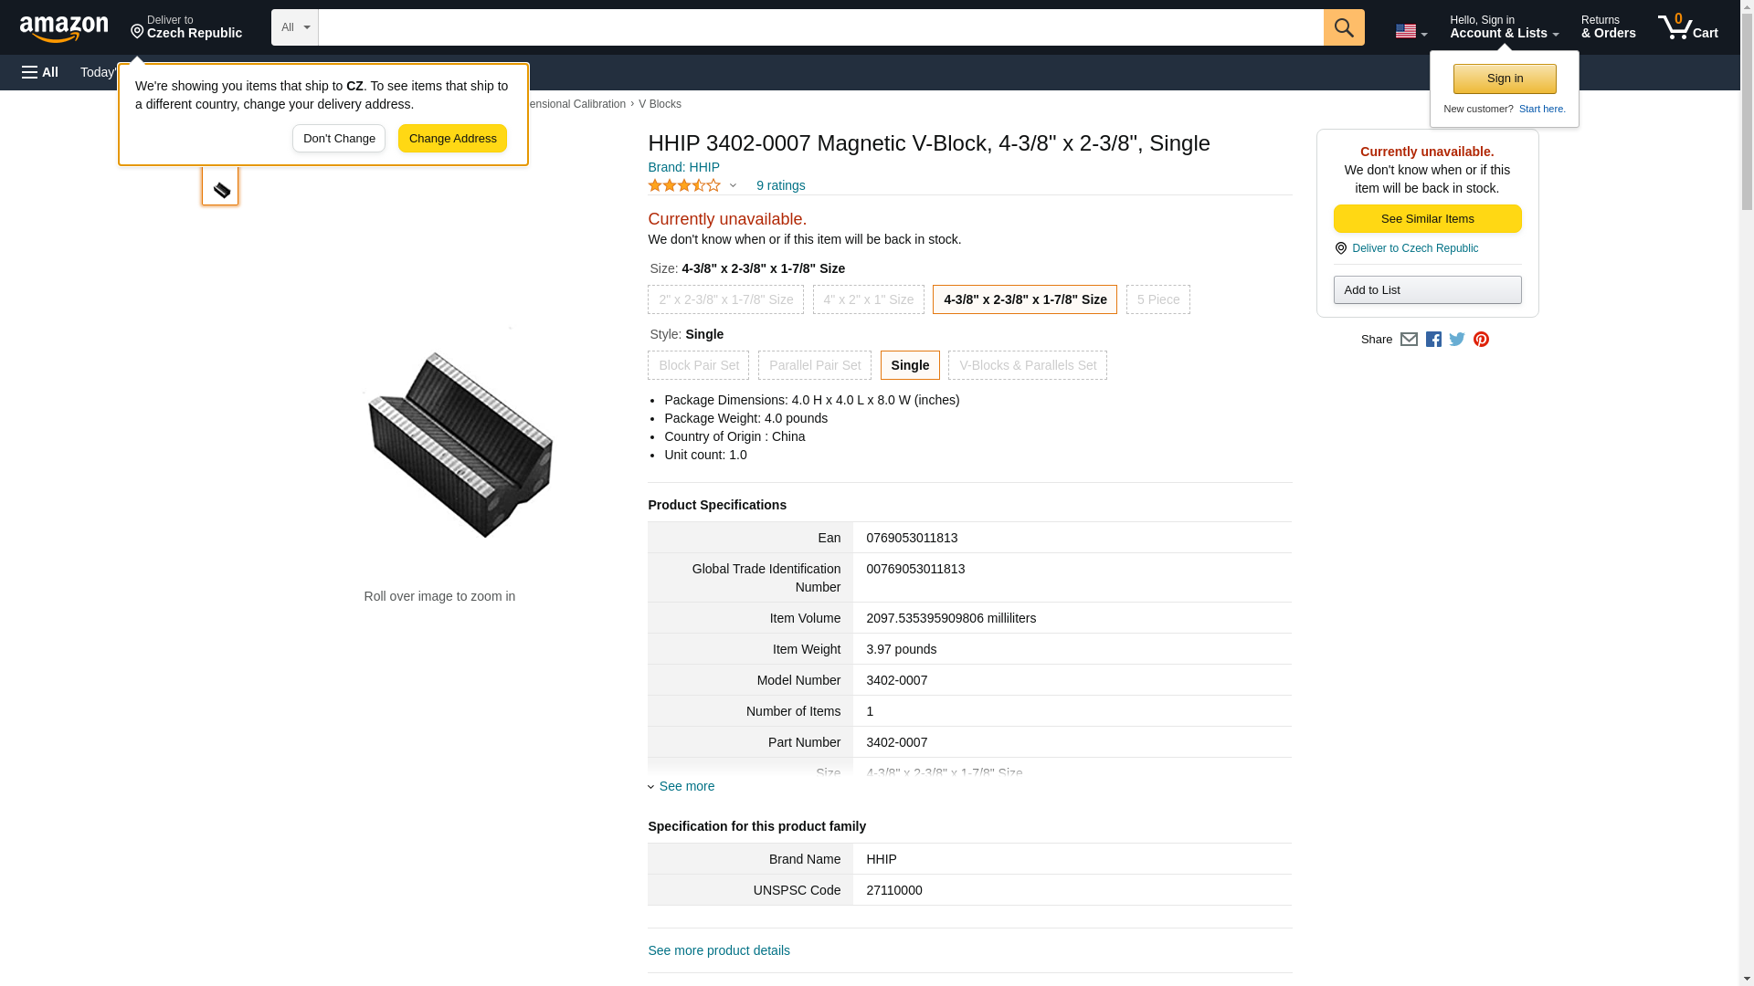
Task: Share the product on Twitter
Action: (x=1457, y=340)
